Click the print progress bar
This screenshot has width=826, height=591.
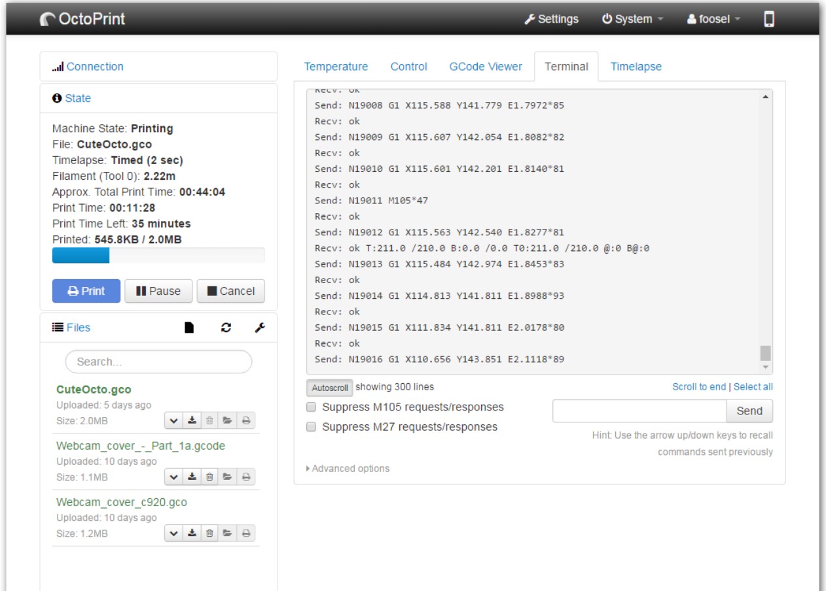coord(158,255)
